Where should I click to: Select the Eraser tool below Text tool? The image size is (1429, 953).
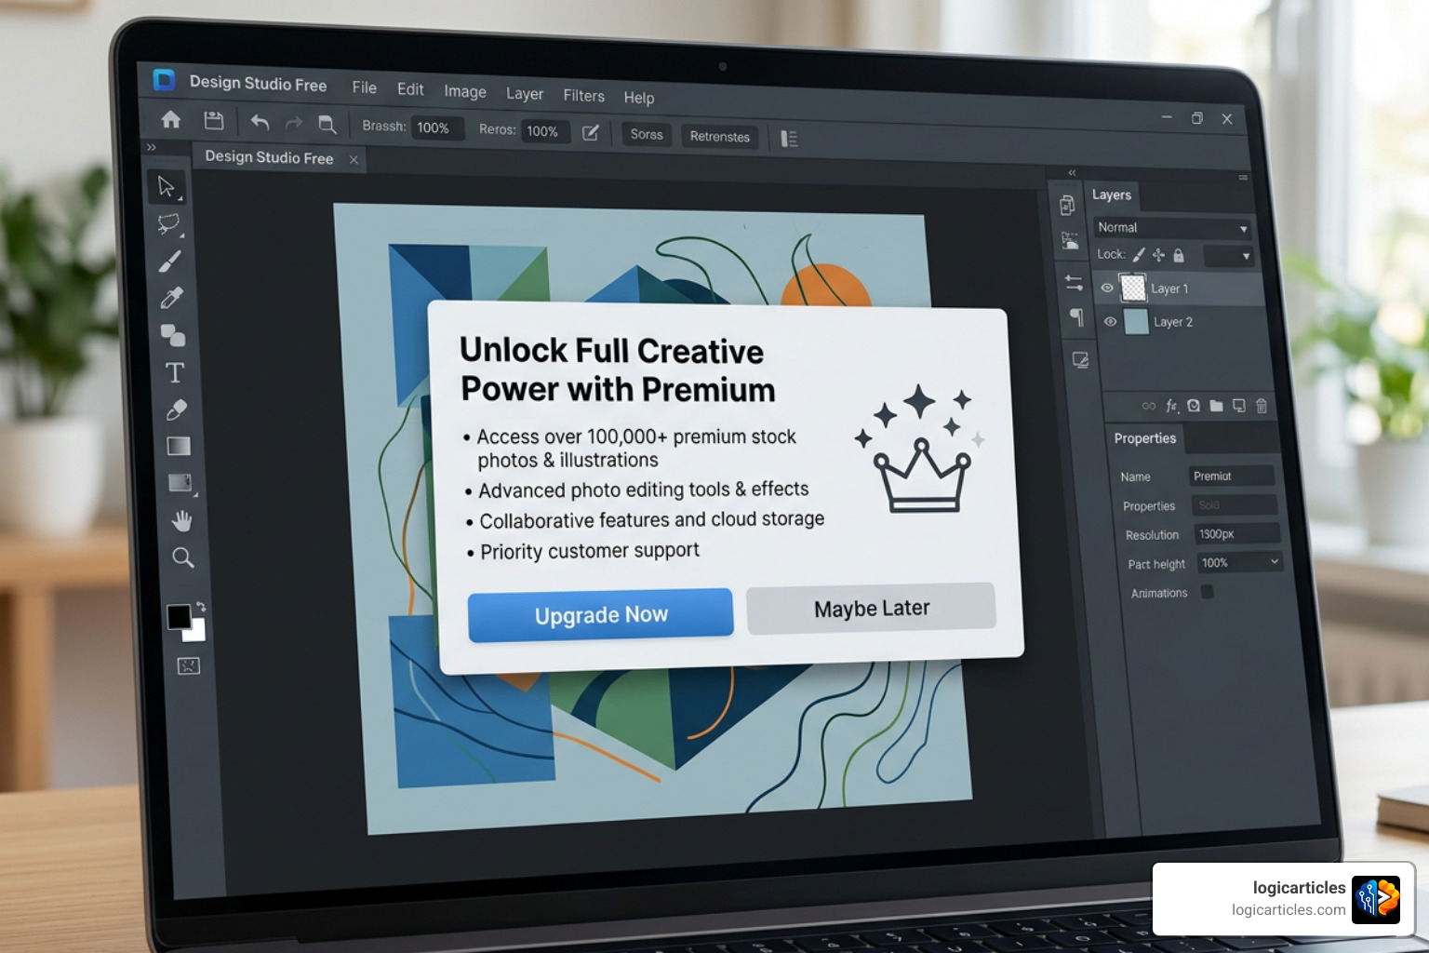tap(176, 409)
